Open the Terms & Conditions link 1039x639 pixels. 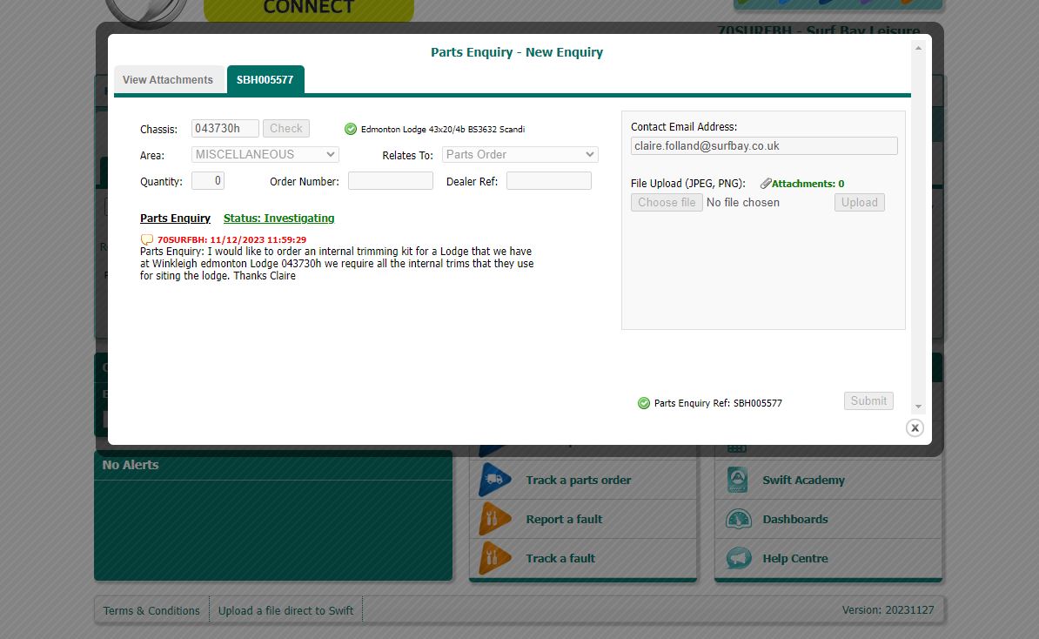(x=151, y=610)
